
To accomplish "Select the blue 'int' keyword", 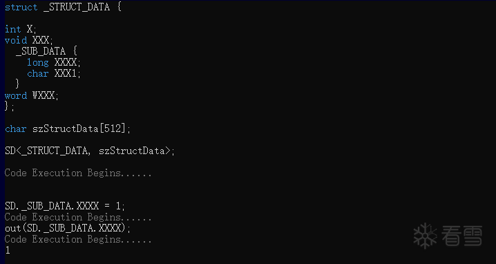I will coord(13,29).
